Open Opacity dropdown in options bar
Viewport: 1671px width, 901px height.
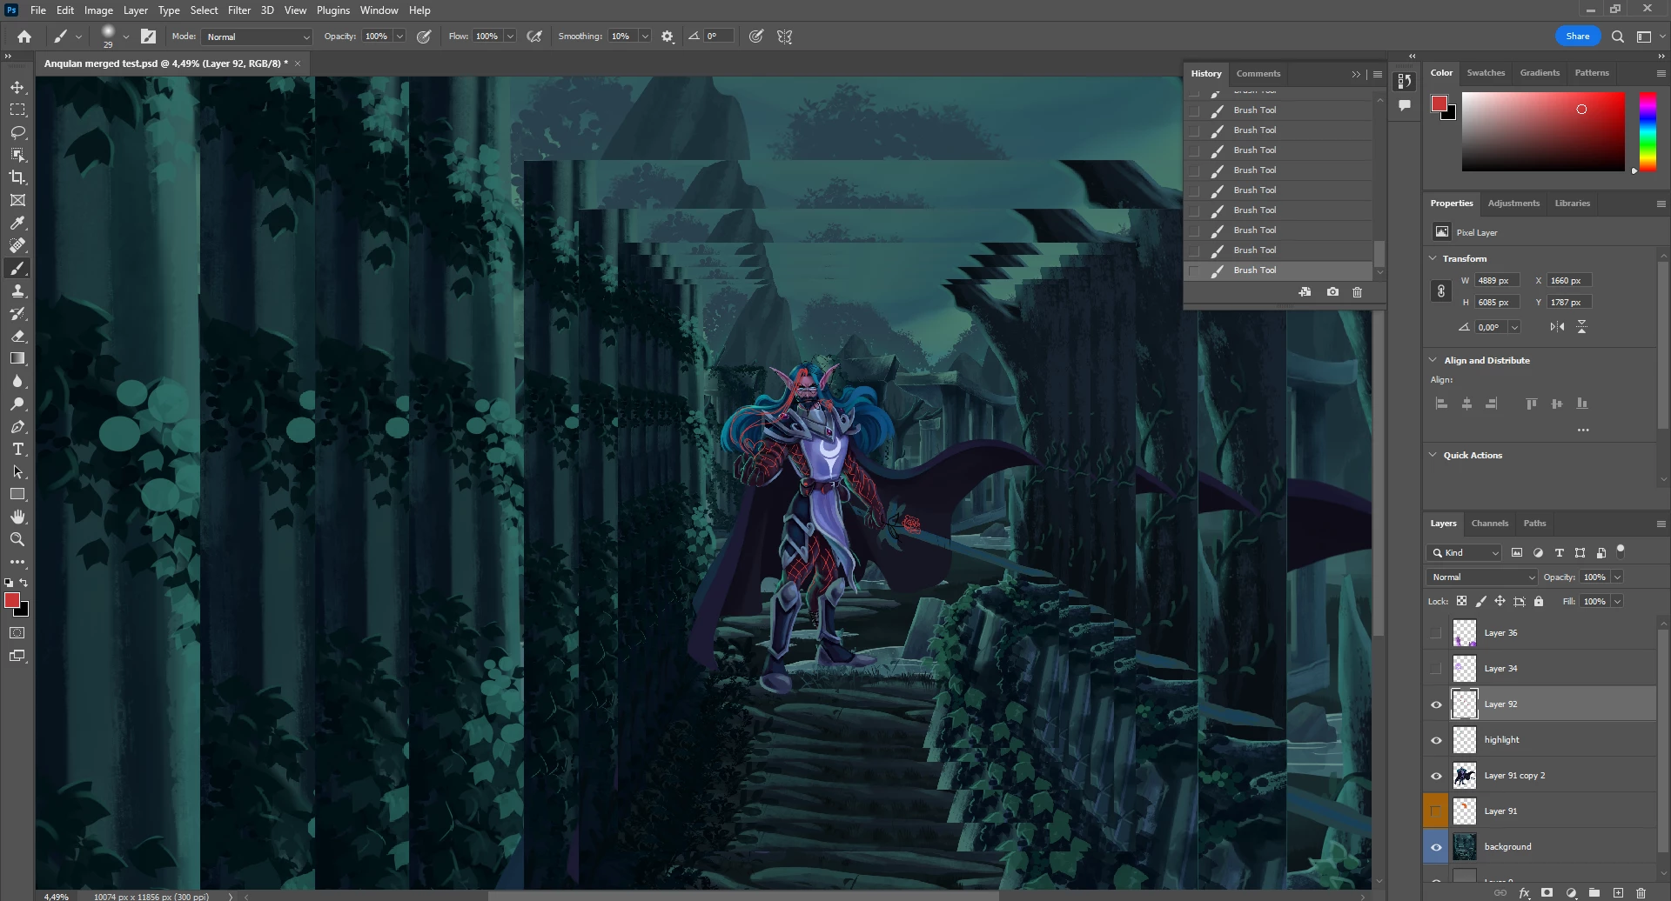pos(399,37)
